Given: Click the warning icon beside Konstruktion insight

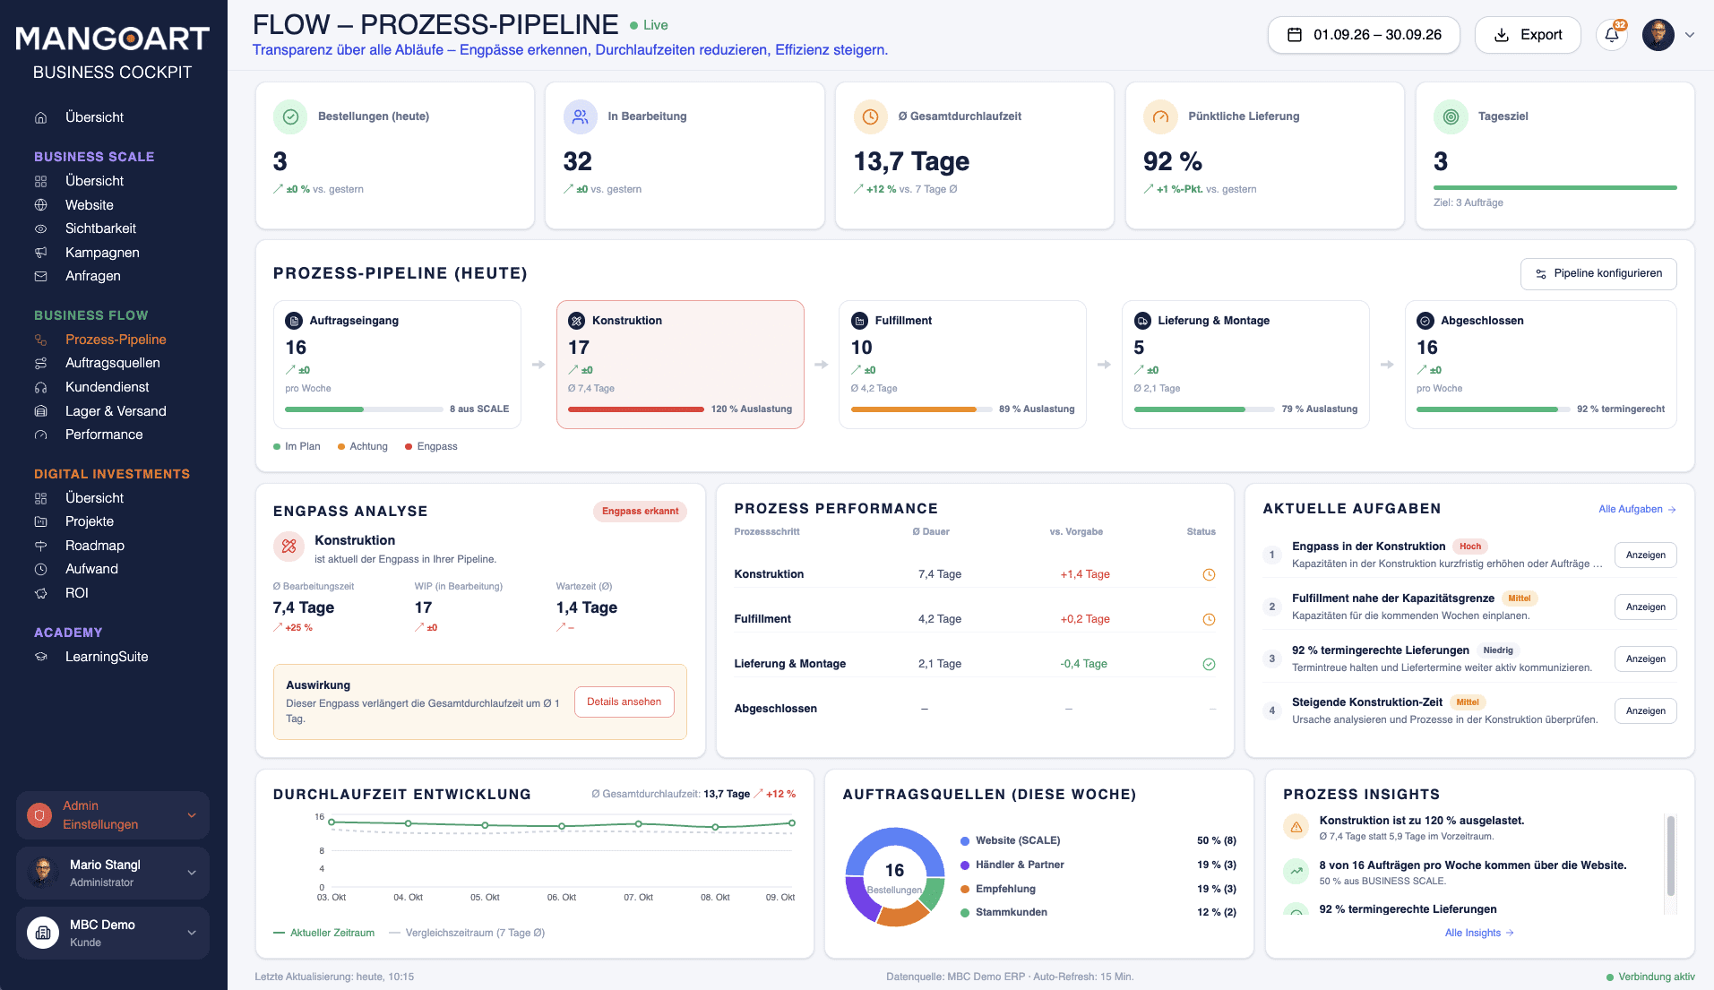Looking at the screenshot, I should coord(1296,827).
